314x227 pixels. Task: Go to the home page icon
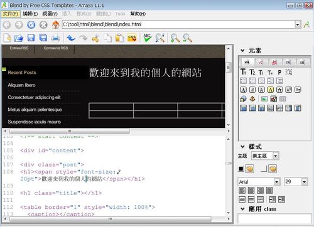pos(55,25)
